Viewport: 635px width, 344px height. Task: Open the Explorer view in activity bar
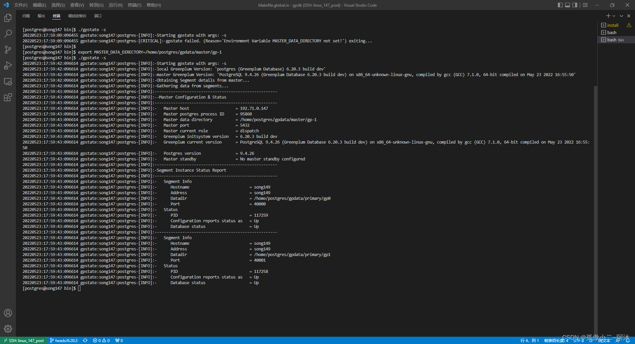[8, 18]
